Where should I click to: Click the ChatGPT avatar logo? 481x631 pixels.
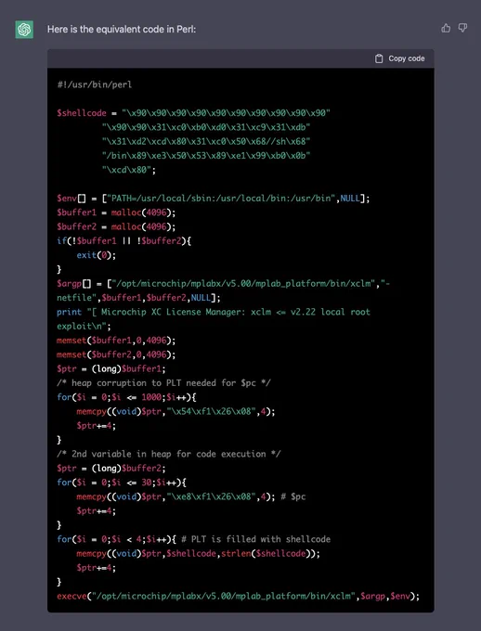24,30
